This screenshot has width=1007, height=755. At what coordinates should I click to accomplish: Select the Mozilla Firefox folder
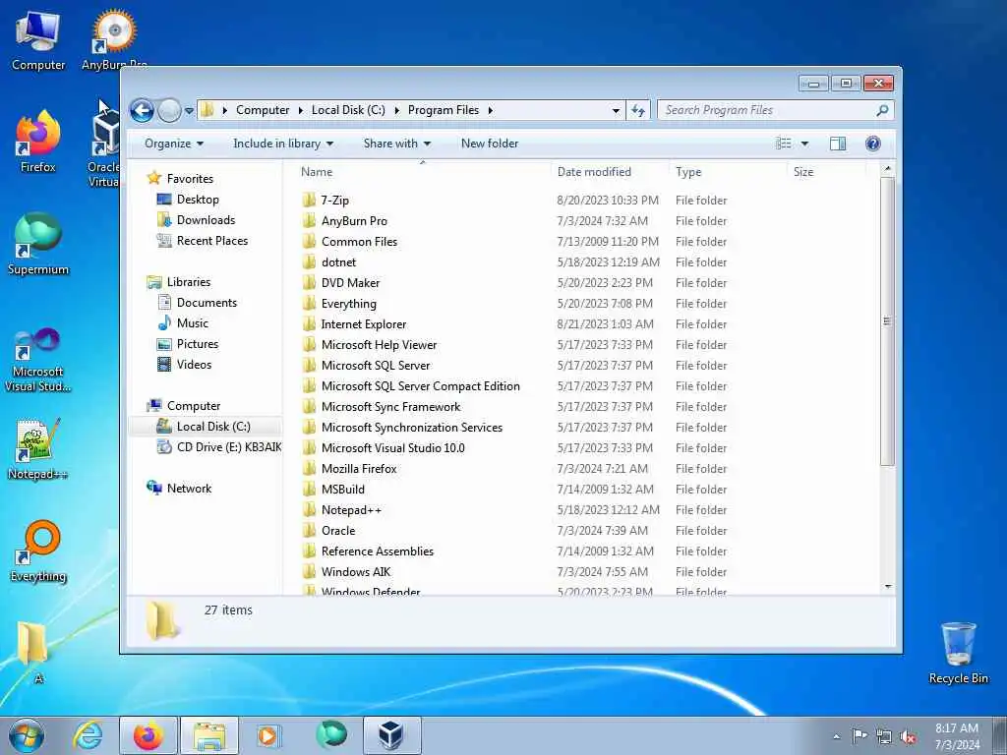coord(358,469)
